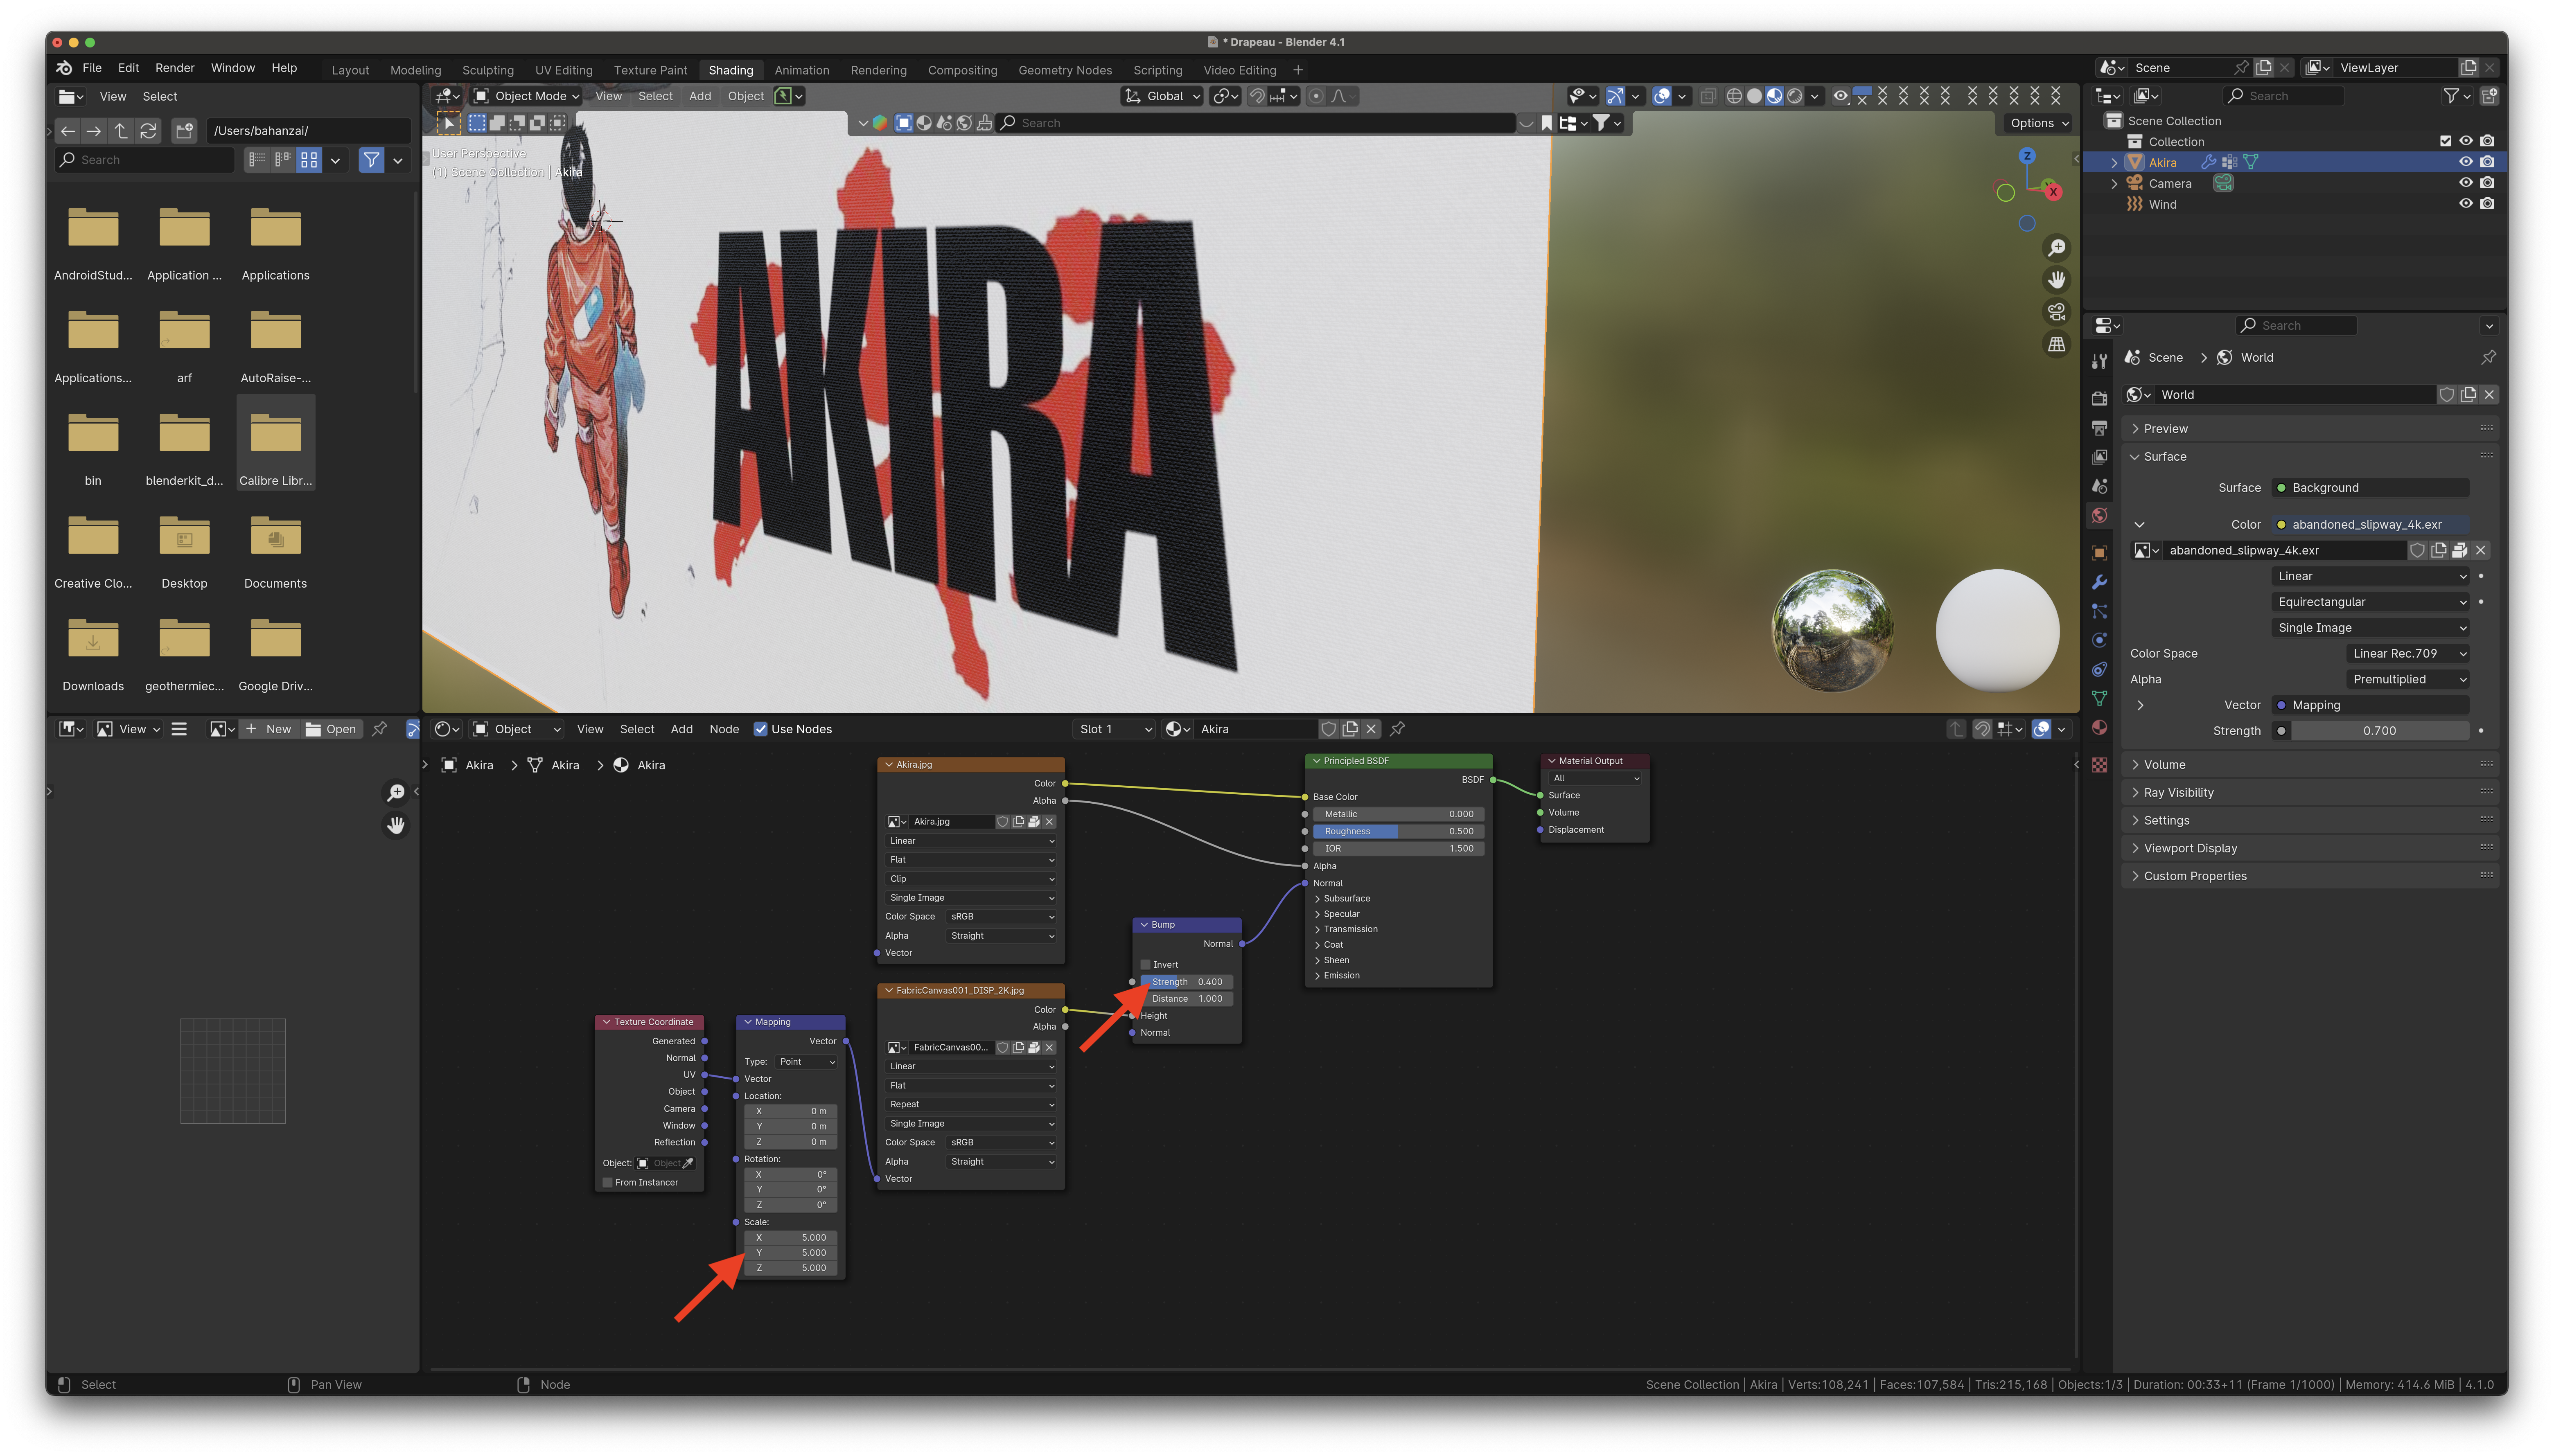Viewport: 2554px width, 1456px height.
Task: Click Open in the image editor
Action: (x=331, y=729)
